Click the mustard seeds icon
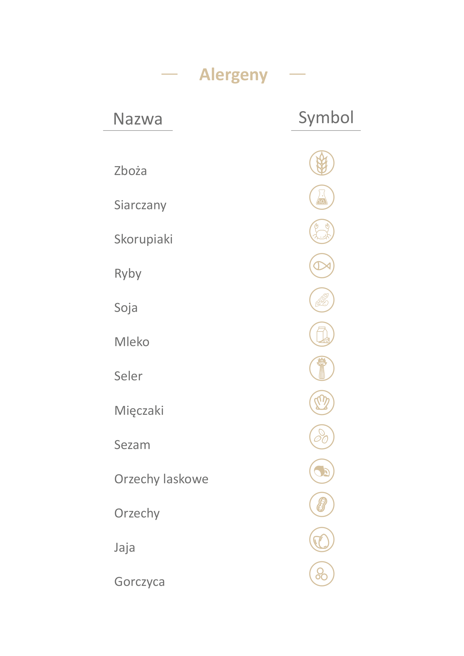This screenshot has width=464, height=656. click(x=322, y=574)
